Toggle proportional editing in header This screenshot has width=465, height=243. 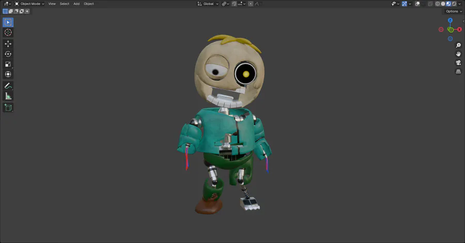251,4
